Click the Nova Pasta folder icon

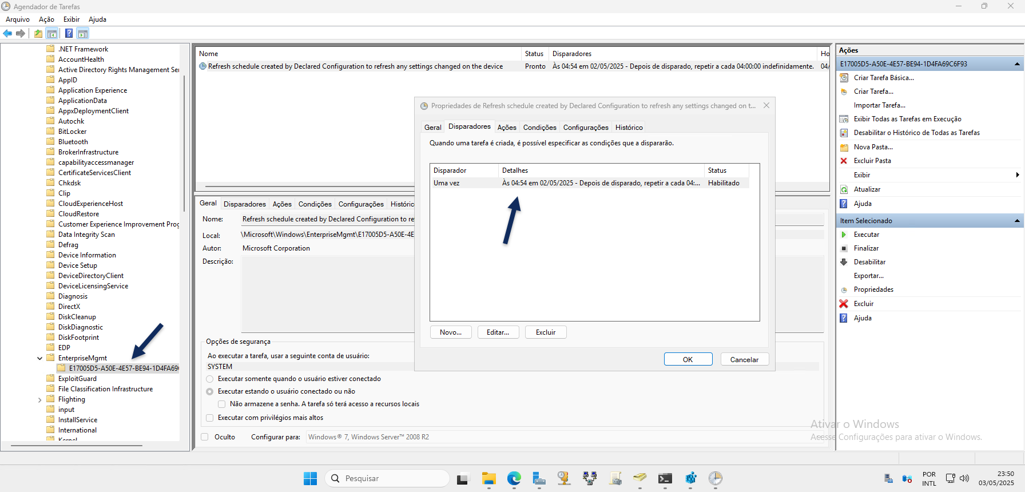(x=844, y=147)
